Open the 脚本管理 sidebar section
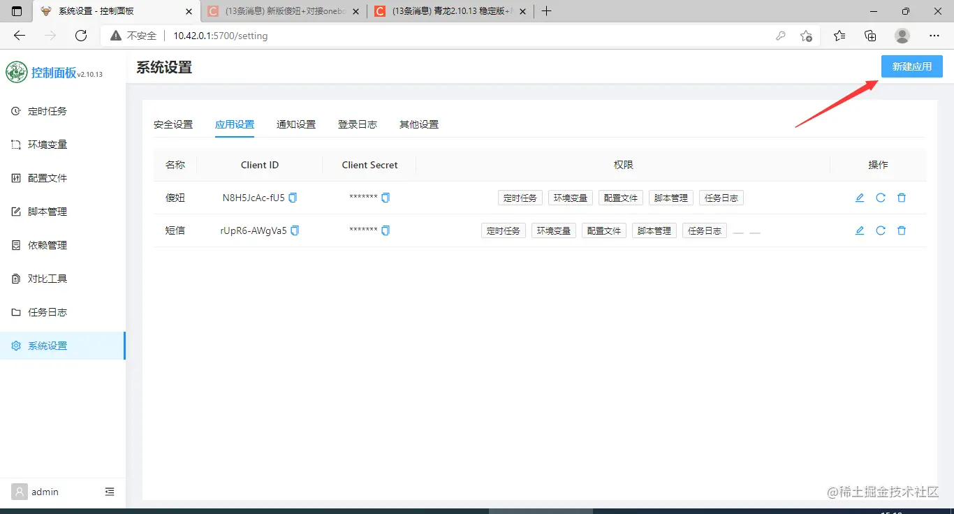Viewport: 954px width, 514px height. pyautogui.click(x=45, y=211)
